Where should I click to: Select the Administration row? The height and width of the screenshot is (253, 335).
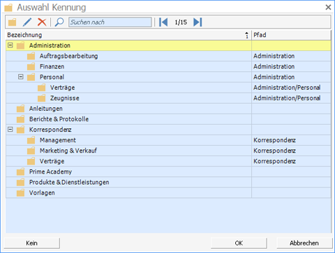click(x=168, y=45)
